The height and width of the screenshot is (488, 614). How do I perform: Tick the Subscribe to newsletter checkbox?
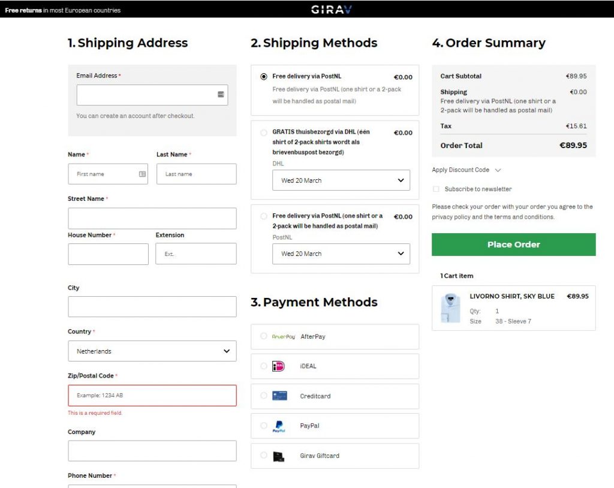pyautogui.click(x=436, y=189)
